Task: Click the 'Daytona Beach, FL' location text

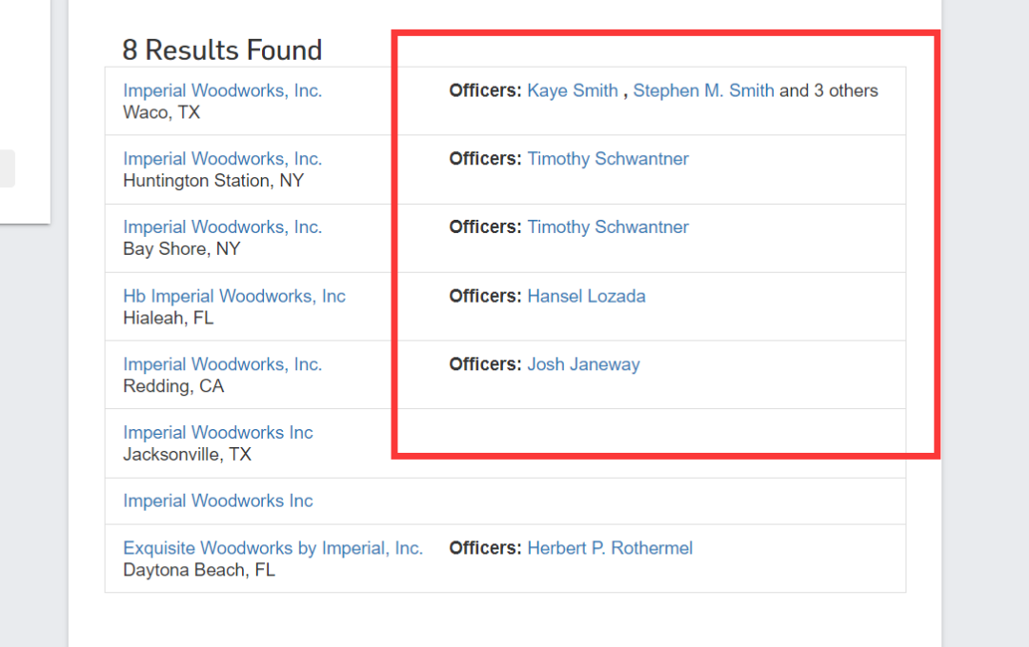Action: [199, 571]
